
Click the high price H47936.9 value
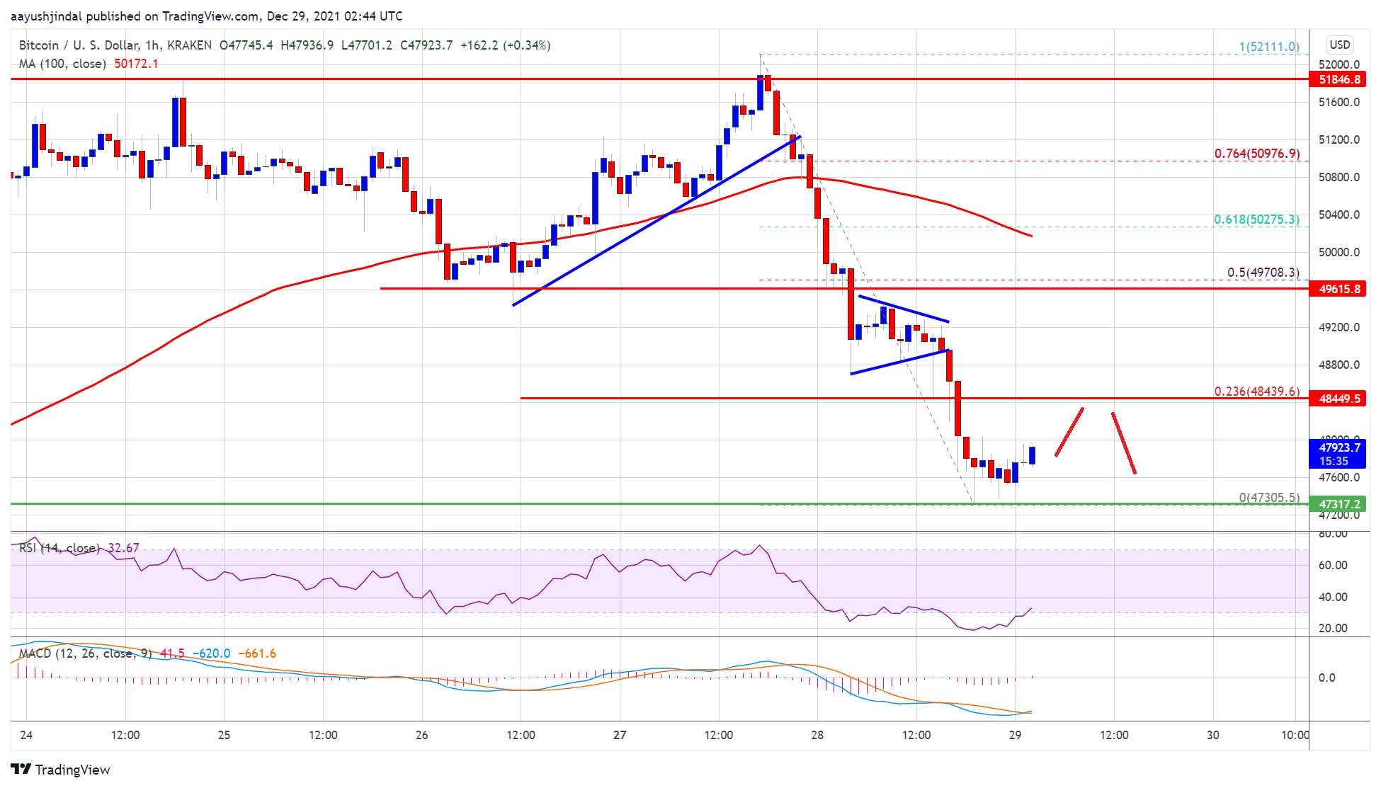(x=307, y=45)
